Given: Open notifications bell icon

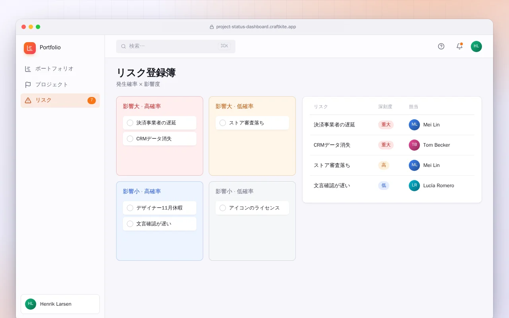Looking at the screenshot, I should pyautogui.click(x=459, y=46).
